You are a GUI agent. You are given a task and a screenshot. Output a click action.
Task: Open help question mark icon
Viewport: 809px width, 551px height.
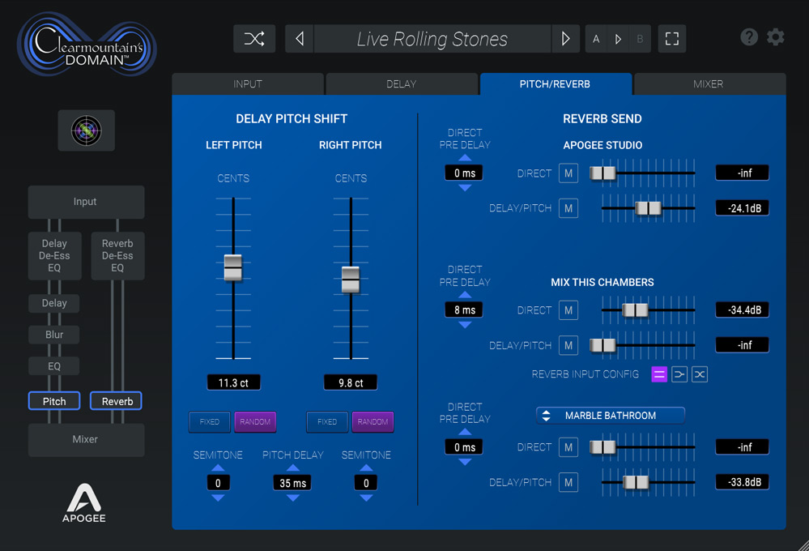click(749, 37)
